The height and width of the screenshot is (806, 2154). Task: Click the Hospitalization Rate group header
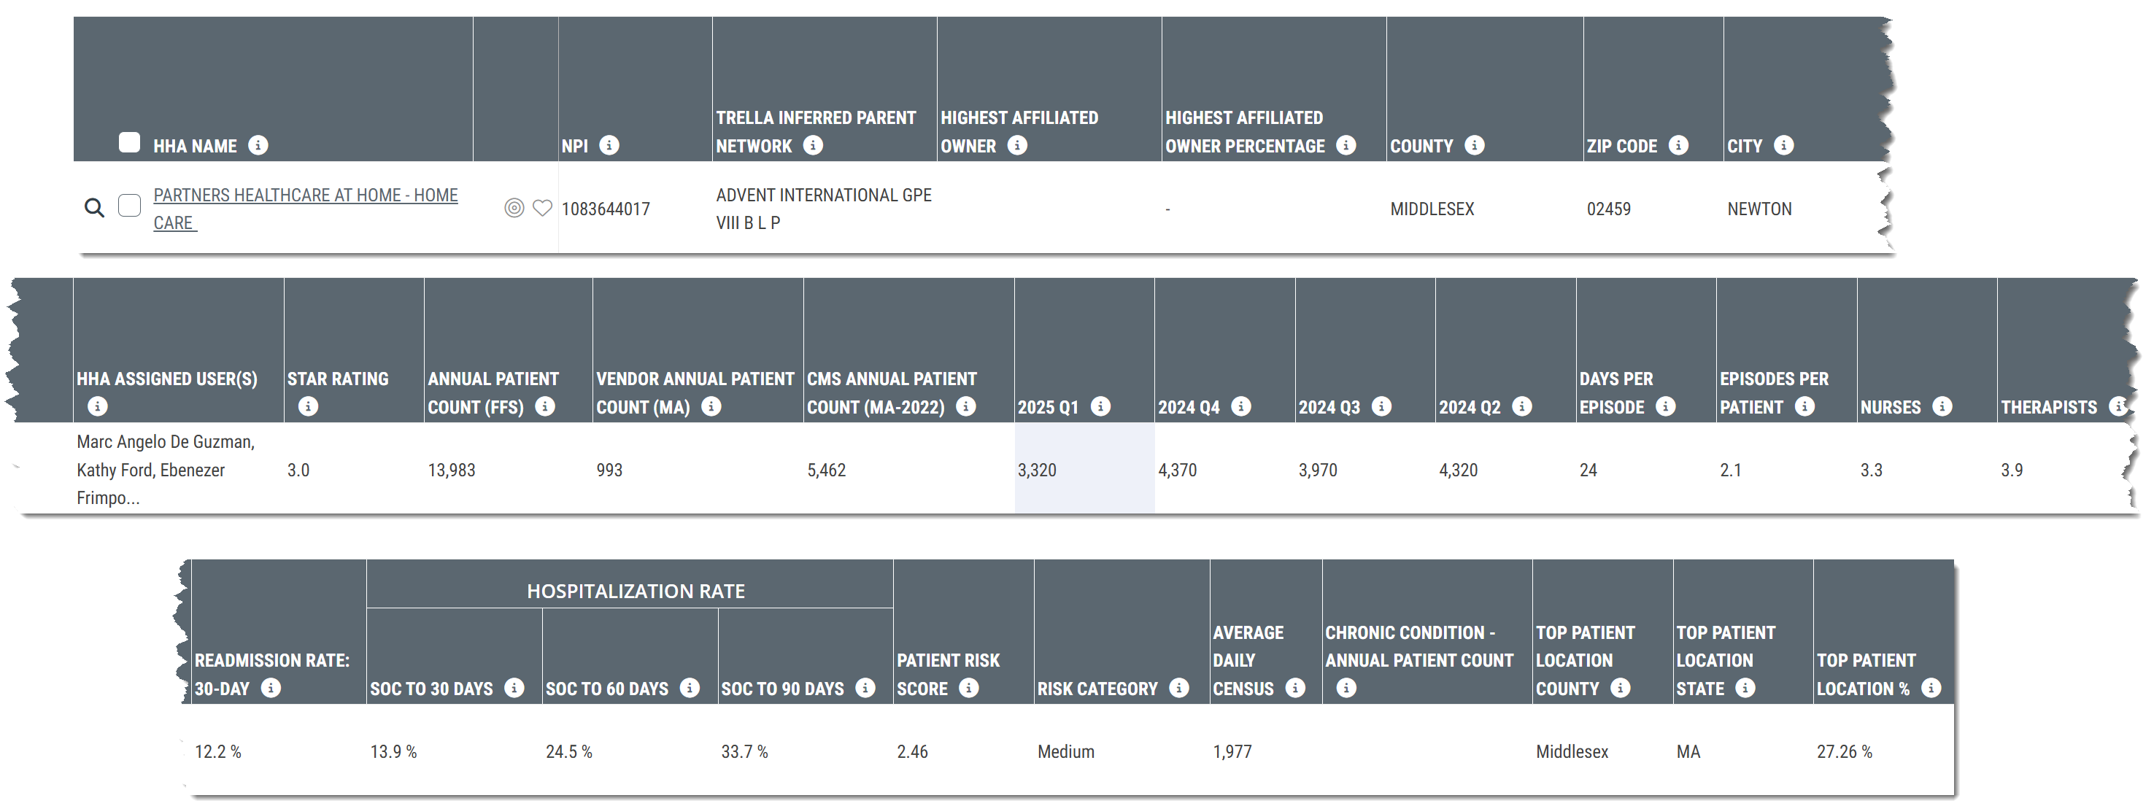click(x=636, y=591)
